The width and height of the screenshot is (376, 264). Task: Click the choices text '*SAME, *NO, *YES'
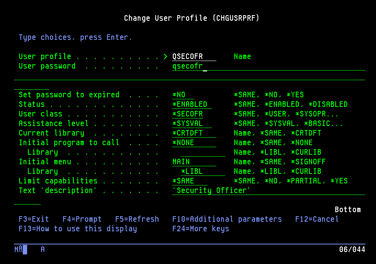pyautogui.click(x=269, y=95)
